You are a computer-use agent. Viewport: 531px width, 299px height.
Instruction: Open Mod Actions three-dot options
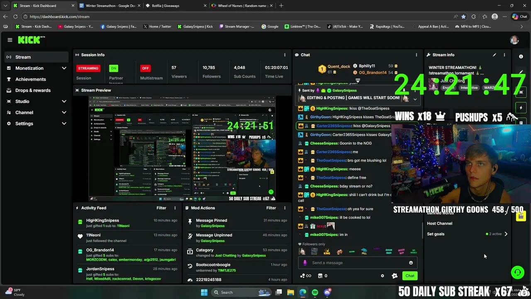point(285,208)
